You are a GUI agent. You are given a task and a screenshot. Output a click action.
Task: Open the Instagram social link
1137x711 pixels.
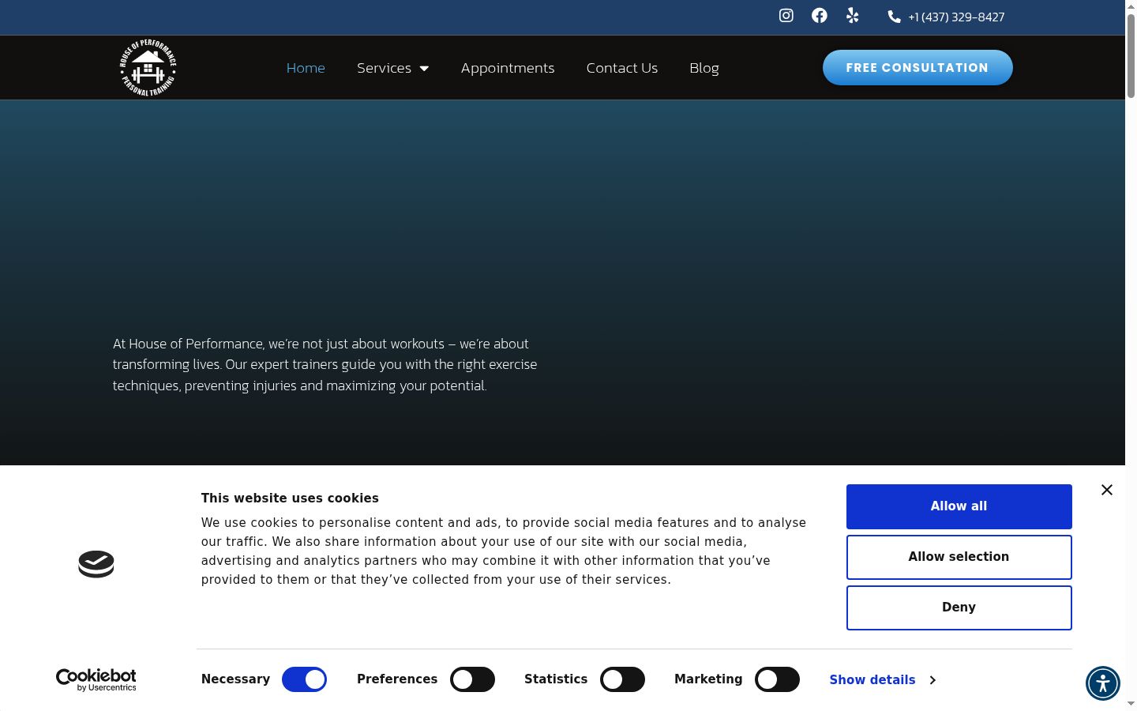[786, 16]
